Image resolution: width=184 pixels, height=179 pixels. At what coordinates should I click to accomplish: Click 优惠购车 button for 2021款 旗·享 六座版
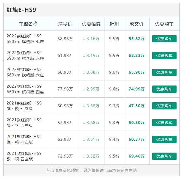tap(164, 123)
